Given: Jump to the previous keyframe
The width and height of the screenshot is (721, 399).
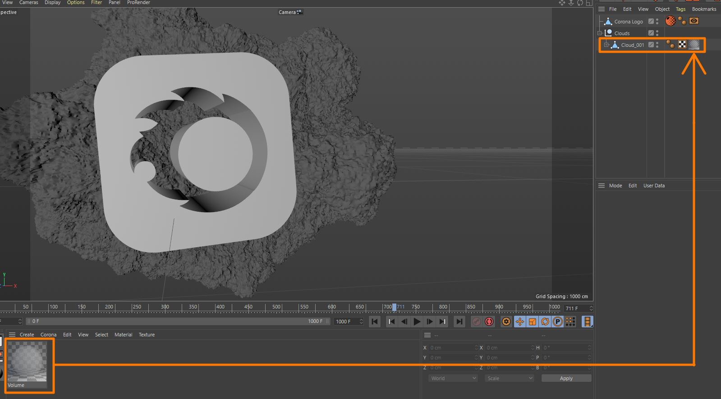Looking at the screenshot, I should click(x=391, y=322).
